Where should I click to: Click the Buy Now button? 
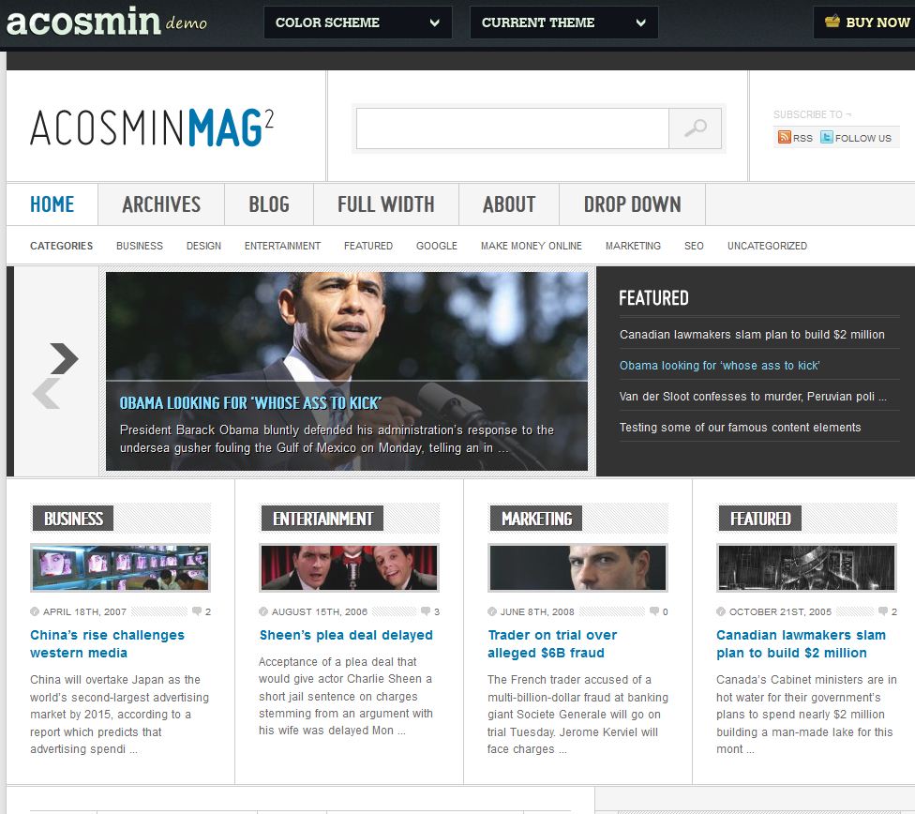pyautogui.click(x=864, y=23)
